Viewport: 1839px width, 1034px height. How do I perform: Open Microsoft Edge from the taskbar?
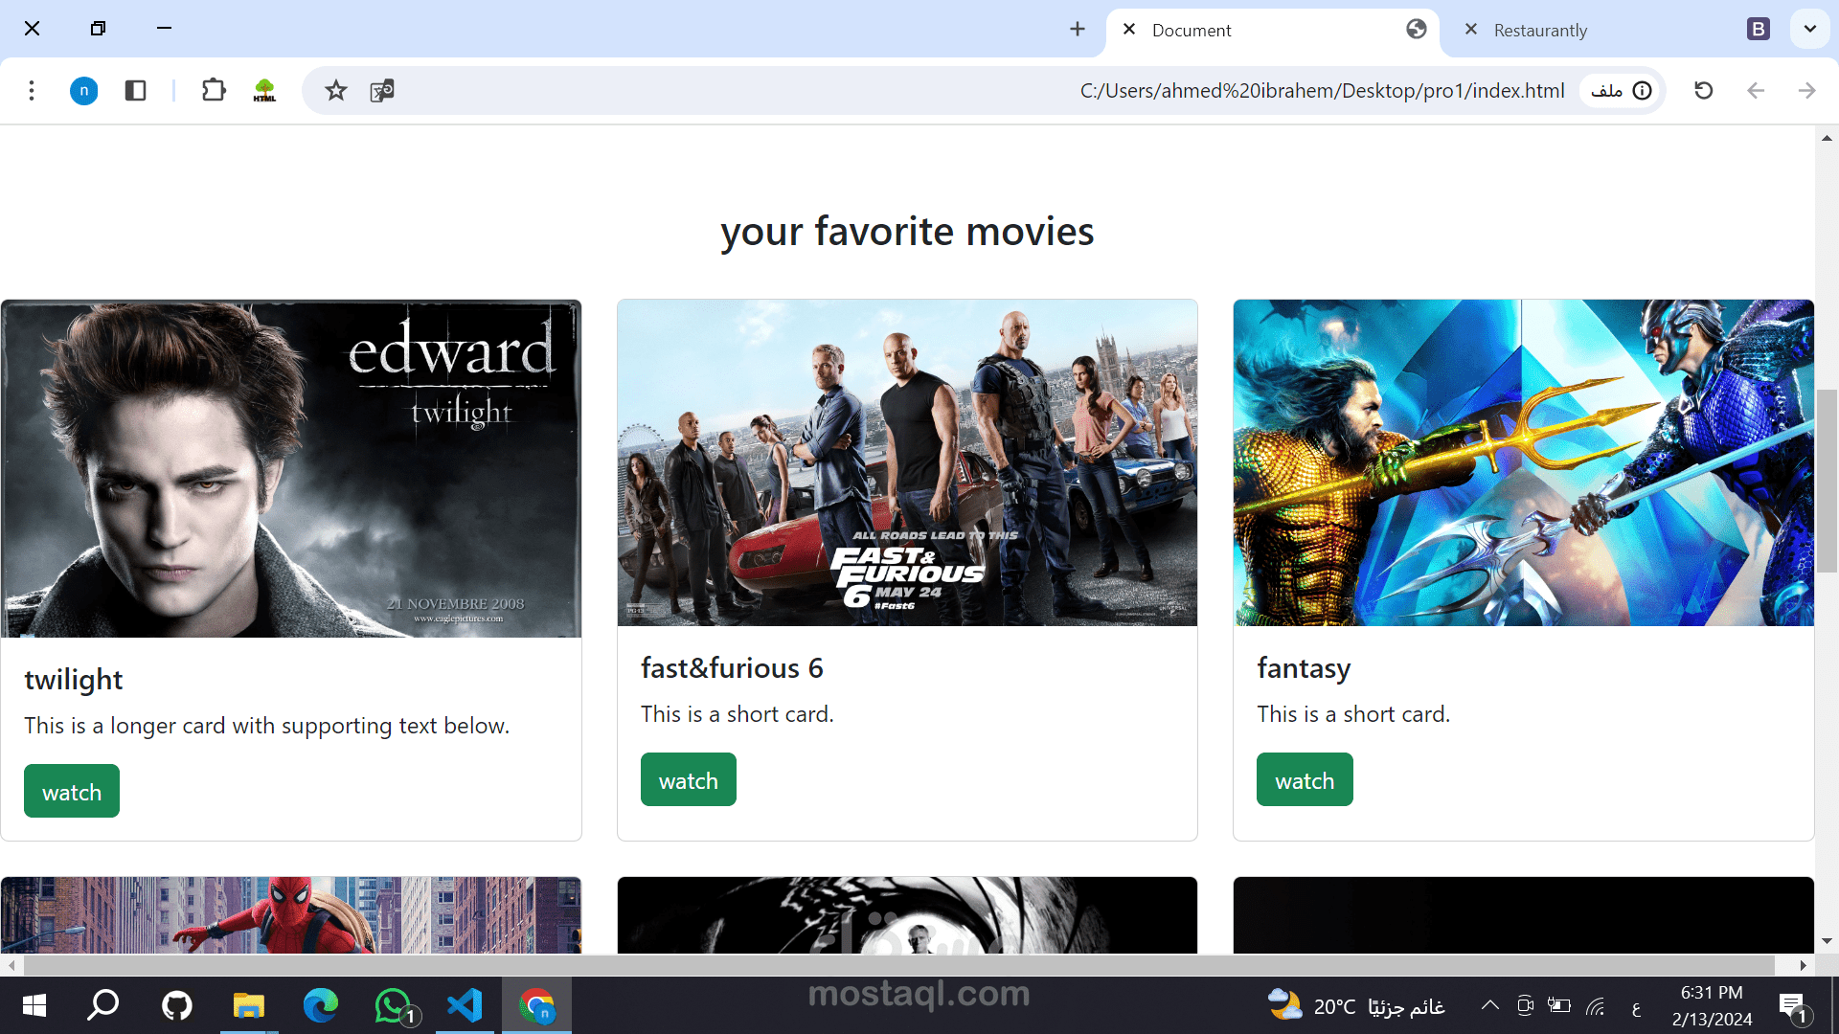coord(321,1005)
